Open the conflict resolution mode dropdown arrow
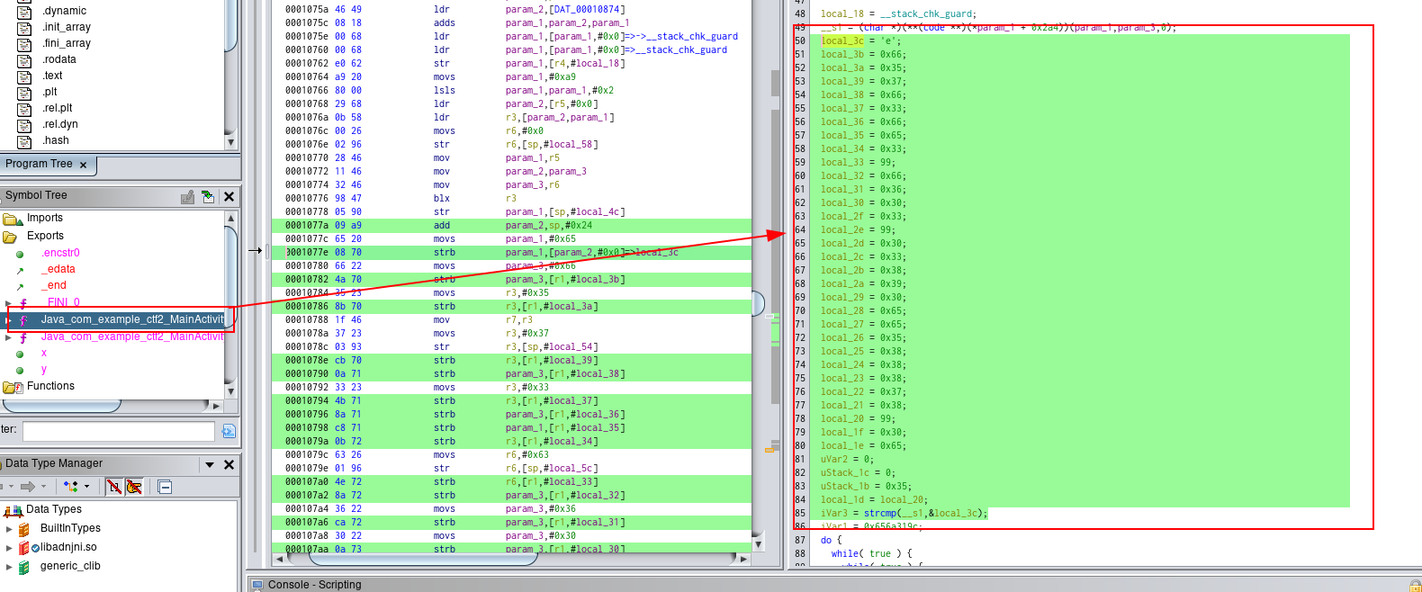Viewport: 1422px width, 592px height. pos(87,487)
